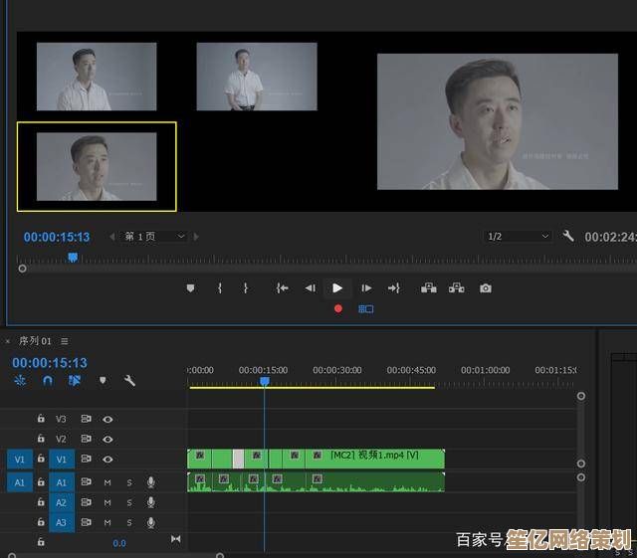Click the timeline playhead handle
Image resolution: width=637 pixels, height=558 pixels.
[265, 381]
